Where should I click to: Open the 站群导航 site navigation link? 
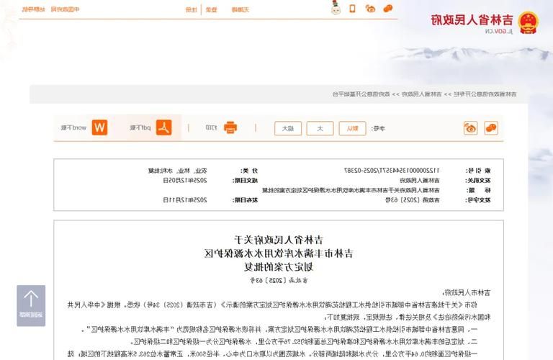click(34, 9)
